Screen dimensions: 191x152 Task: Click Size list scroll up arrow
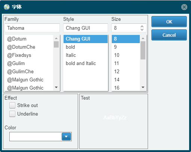tap(143, 38)
